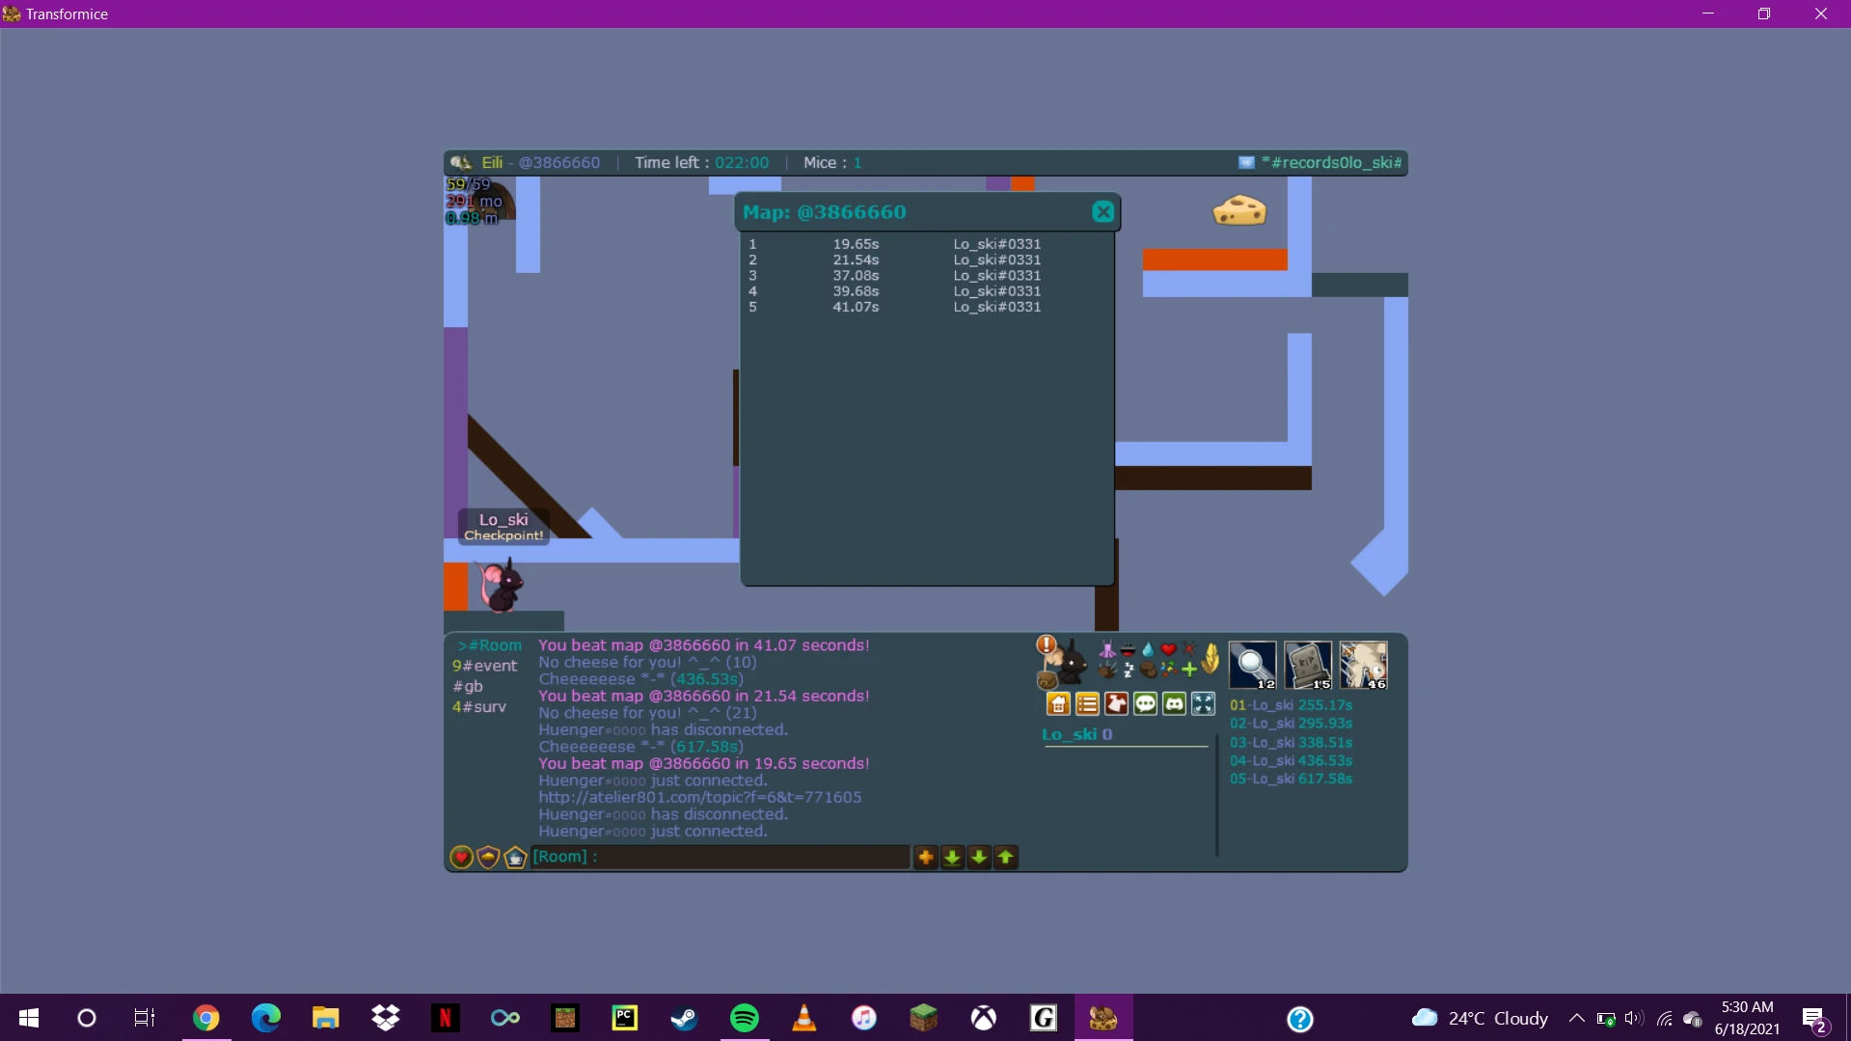Click the laughing mouth emote
This screenshot has height=1041, width=1851.
point(1128,650)
